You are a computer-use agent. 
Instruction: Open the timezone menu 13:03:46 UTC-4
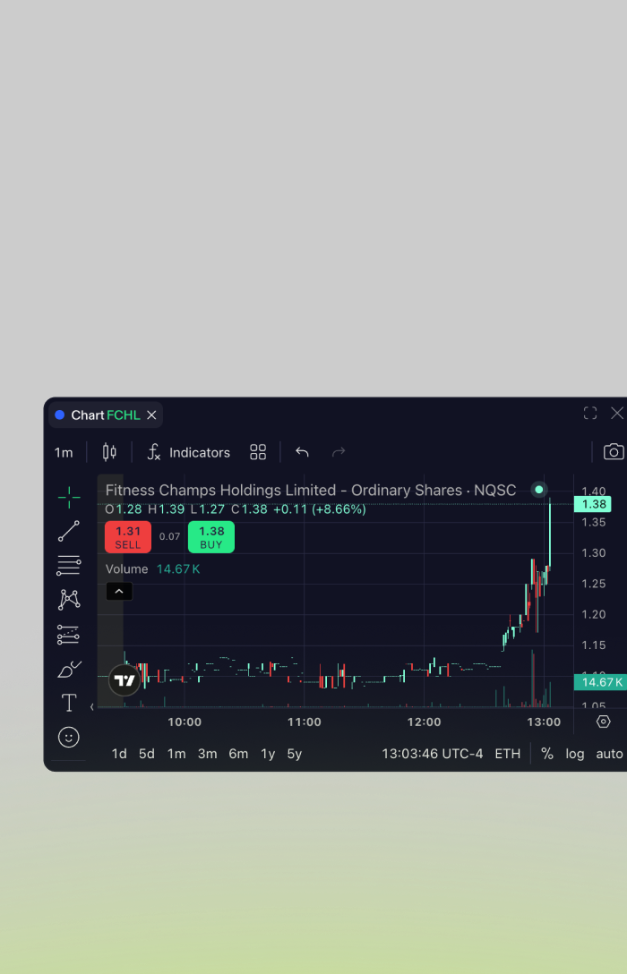point(432,754)
